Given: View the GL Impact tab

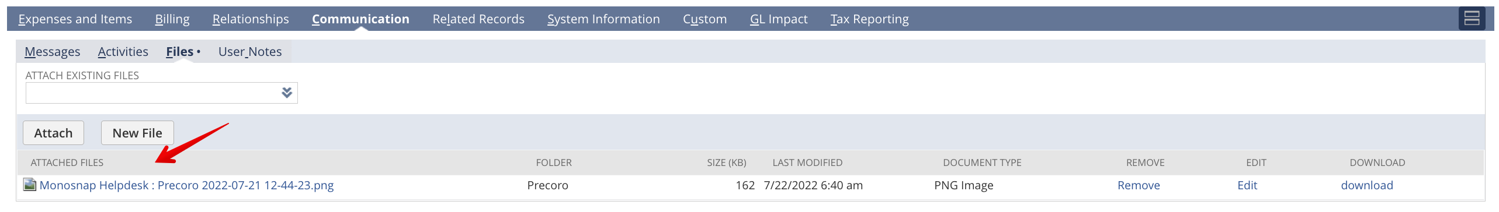Looking at the screenshot, I should click(779, 19).
